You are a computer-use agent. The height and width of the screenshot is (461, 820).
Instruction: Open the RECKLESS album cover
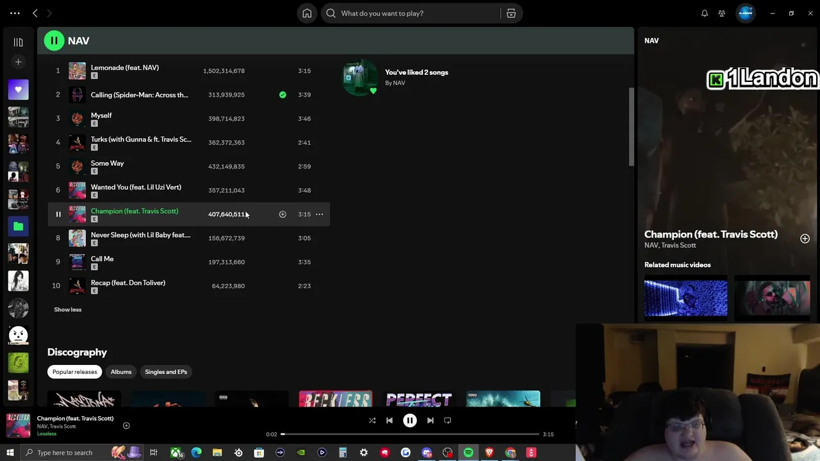click(x=335, y=399)
